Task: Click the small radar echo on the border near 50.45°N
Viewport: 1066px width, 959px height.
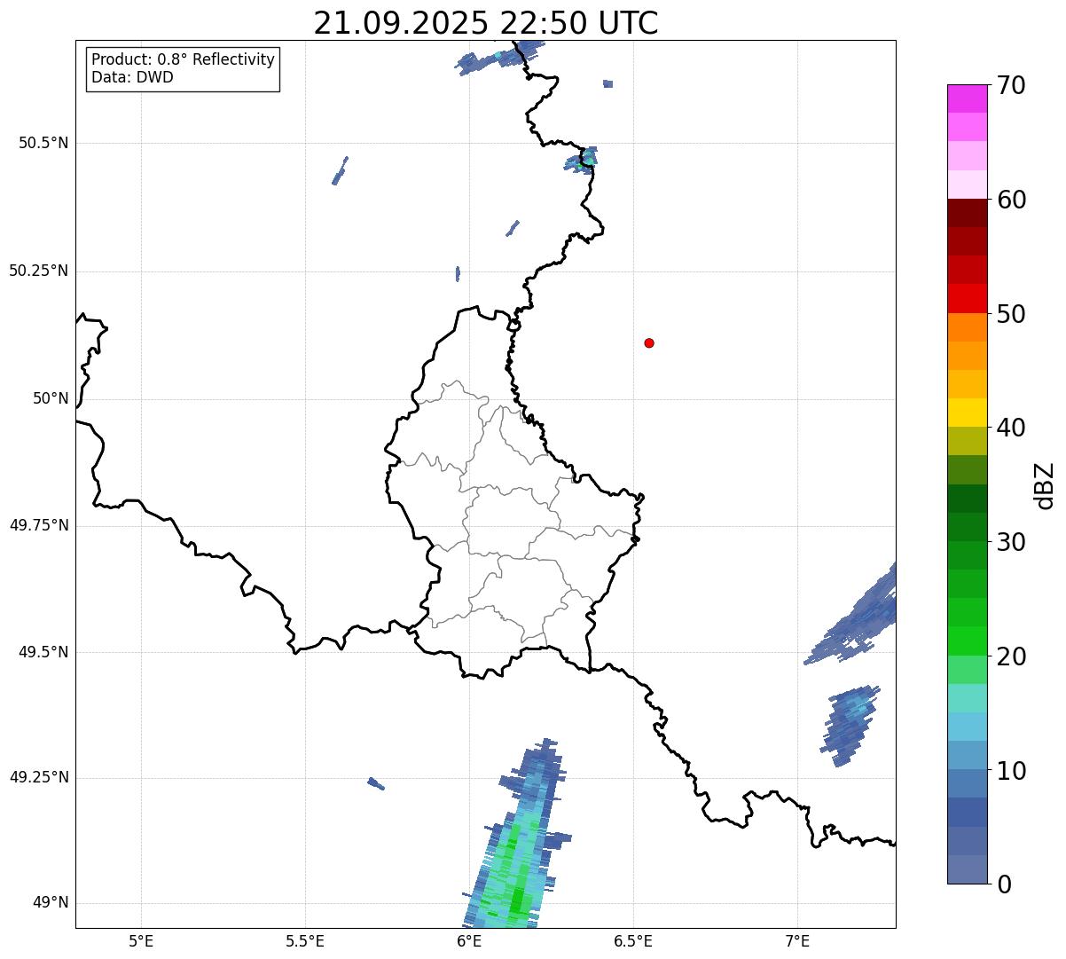Action: [582, 160]
